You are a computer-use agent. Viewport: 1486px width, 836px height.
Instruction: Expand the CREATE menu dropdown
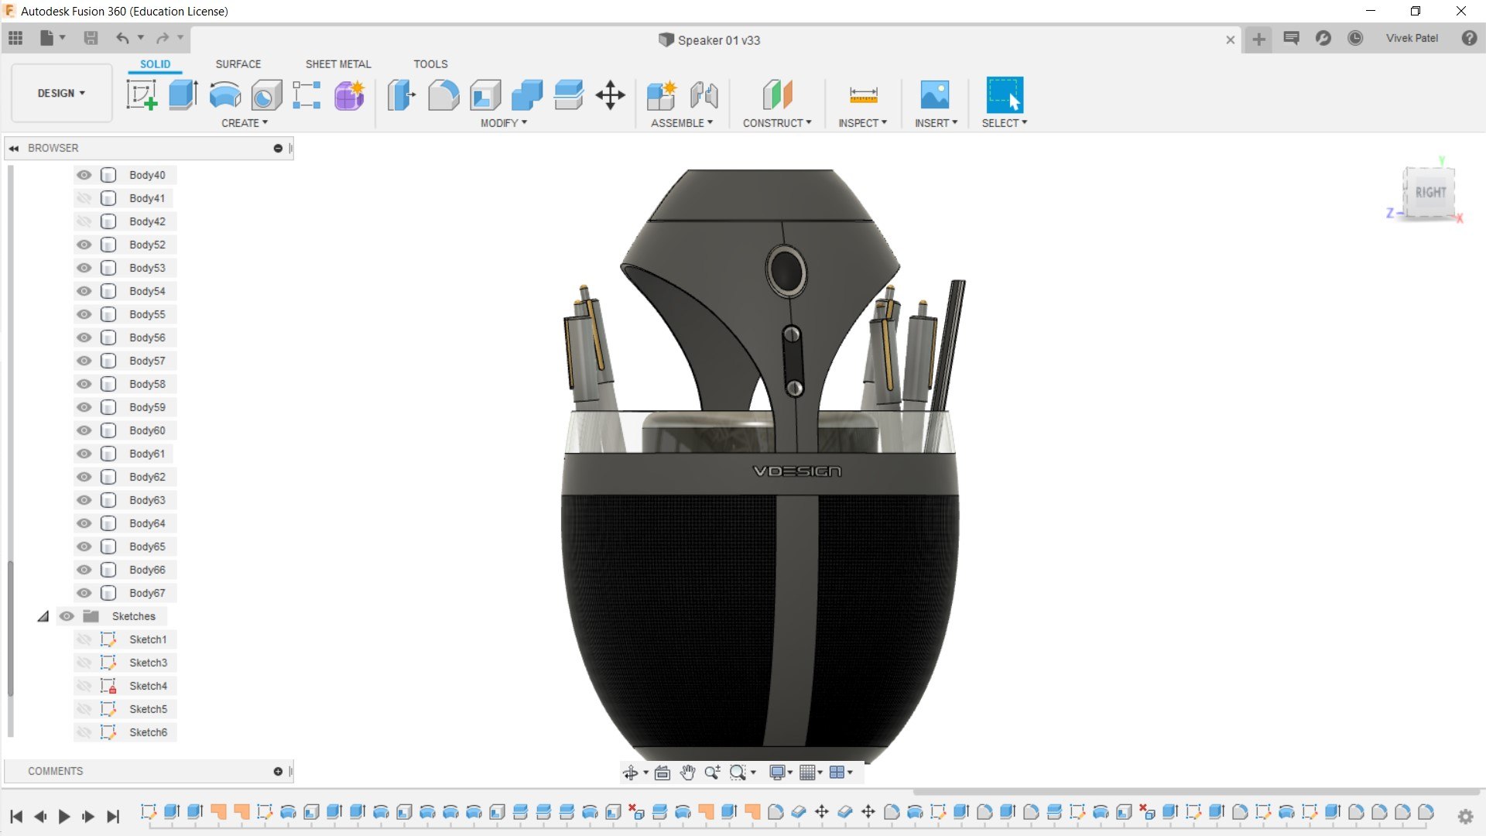click(x=245, y=123)
